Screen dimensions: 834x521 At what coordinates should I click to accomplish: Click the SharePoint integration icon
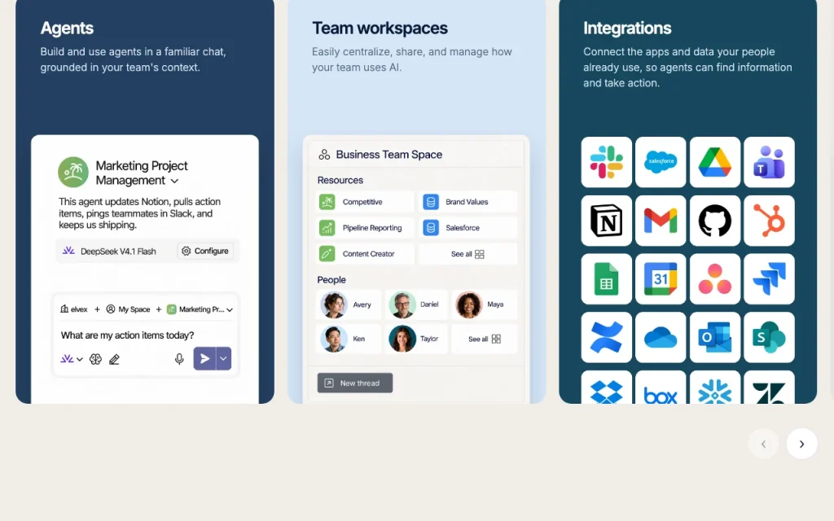[769, 338]
